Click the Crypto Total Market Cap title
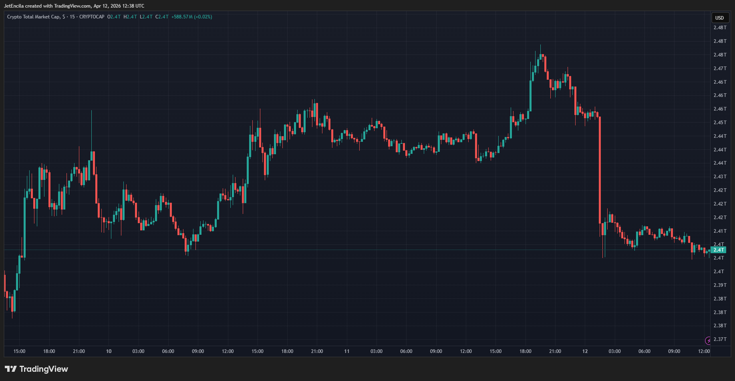735x381 pixels. point(34,17)
